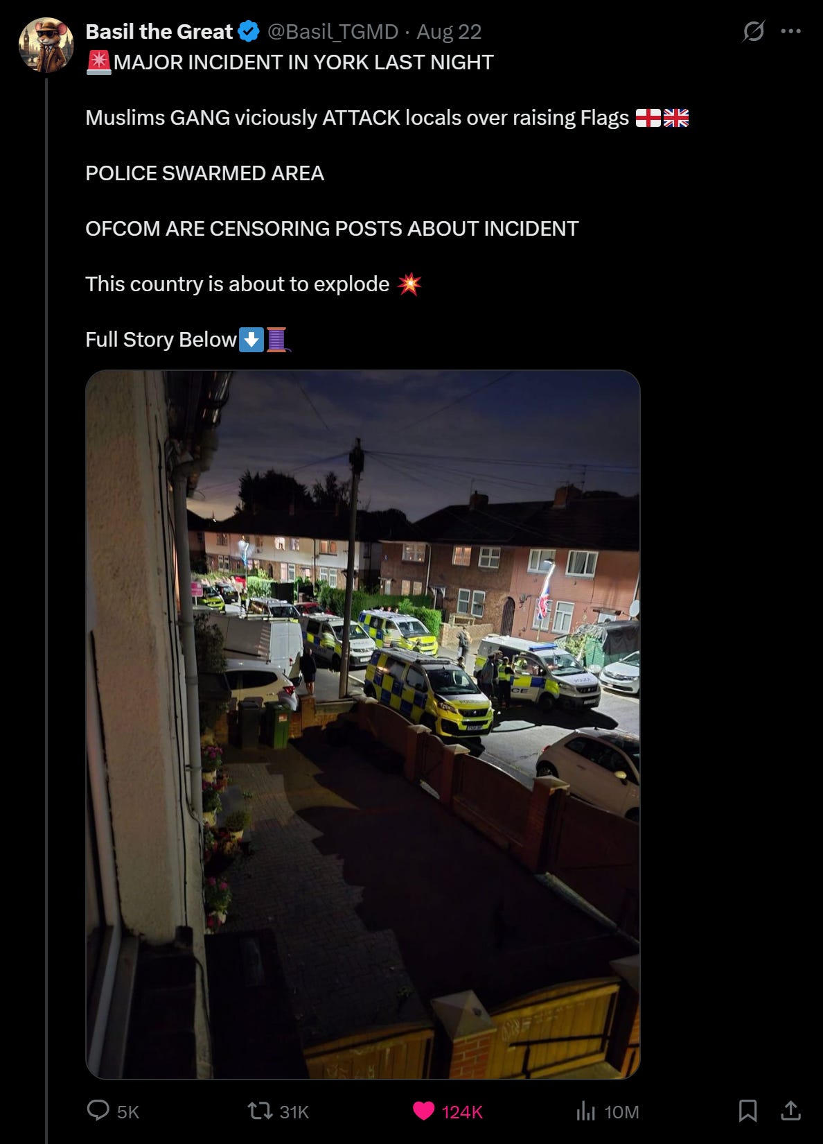Click the Grok explain post icon
This screenshot has width=823, height=1144.
coord(753,31)
